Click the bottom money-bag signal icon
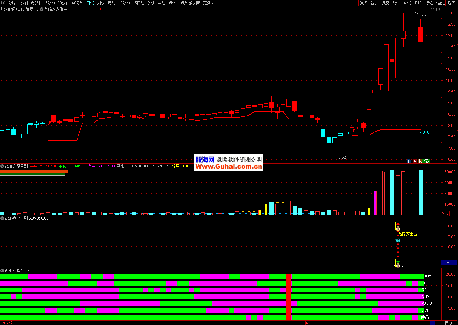Screen dimensions: 458x325 point(398,266)
